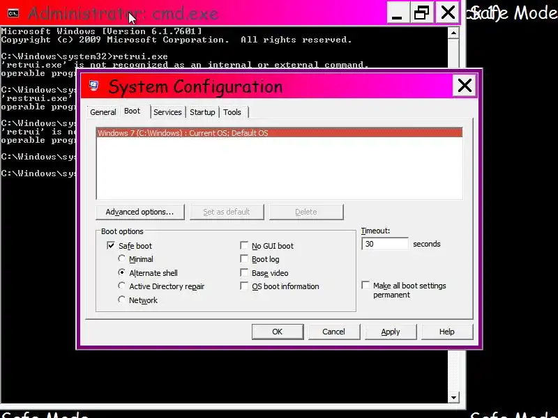Switch to the General tab
The width and height of the screenshot is (558, 418).
coord(103,112)
